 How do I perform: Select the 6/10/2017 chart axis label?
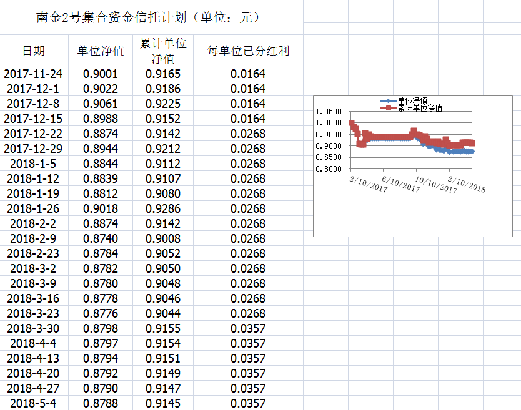(400, 183)
